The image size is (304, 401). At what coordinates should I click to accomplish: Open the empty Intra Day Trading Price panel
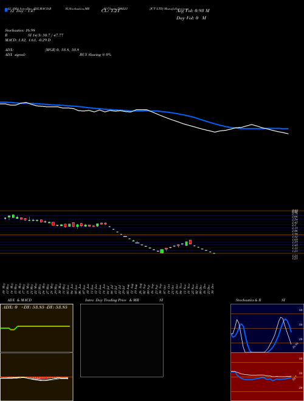pyautogui.click(x=122, y=340)
